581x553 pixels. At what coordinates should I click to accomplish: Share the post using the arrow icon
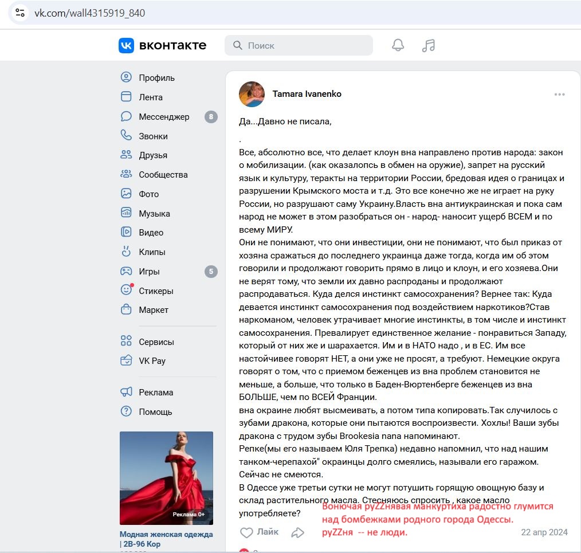(297, 532)
